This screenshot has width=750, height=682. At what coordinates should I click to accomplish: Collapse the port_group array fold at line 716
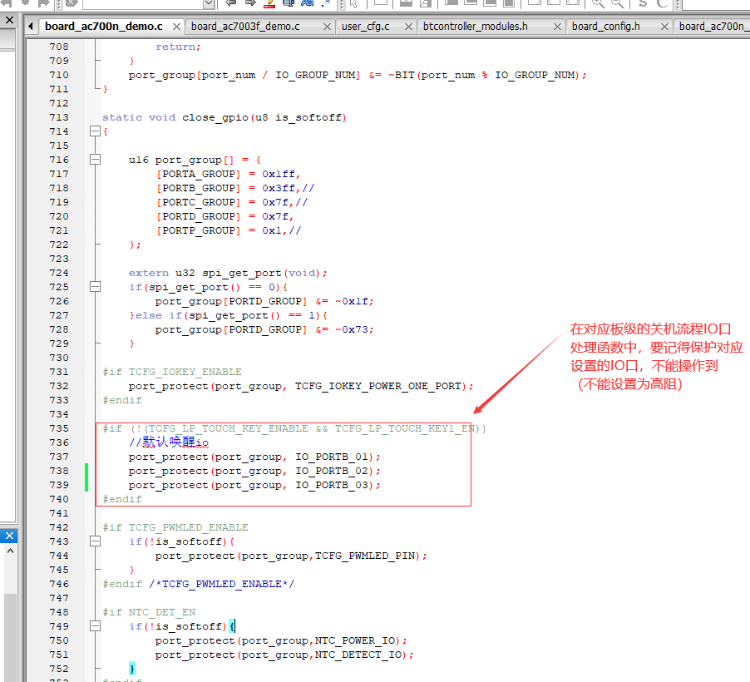point(95,160)
